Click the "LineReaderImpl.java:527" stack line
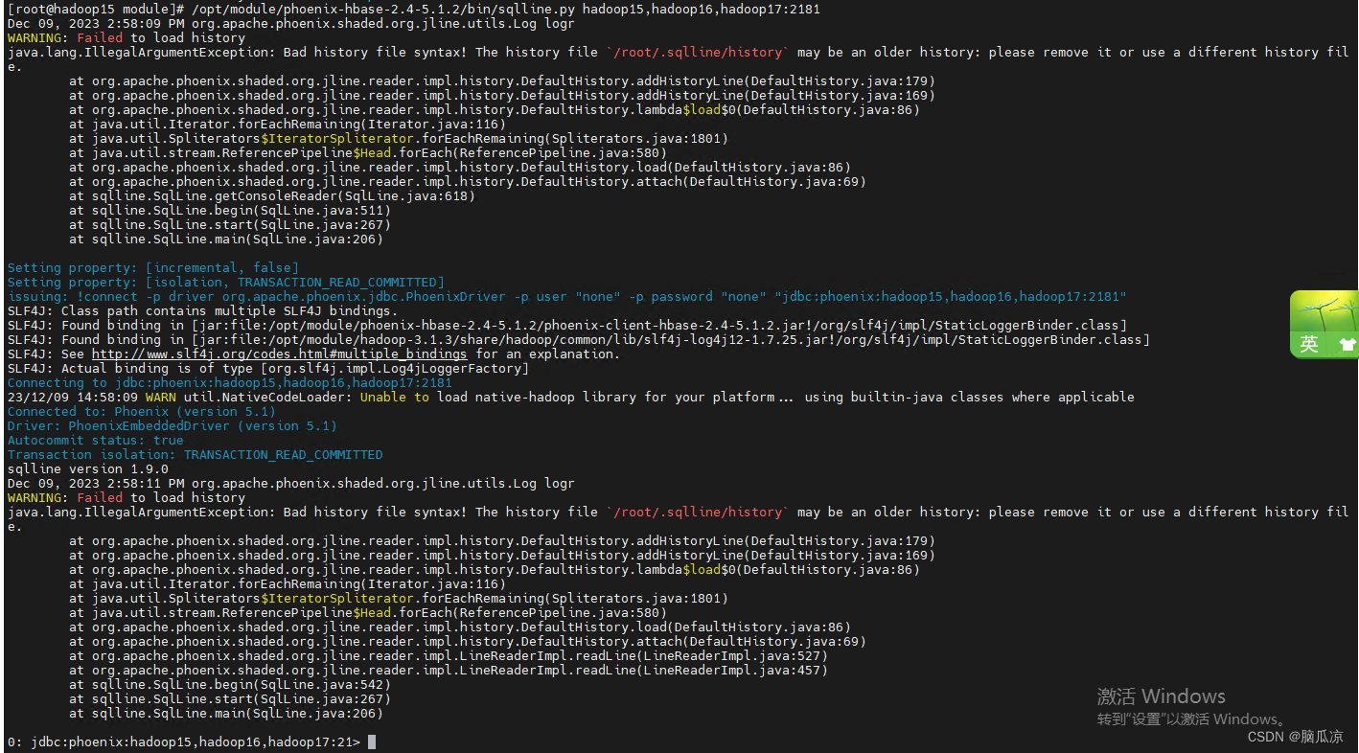This screenshot has width=1359, height=753. point(449,655)
